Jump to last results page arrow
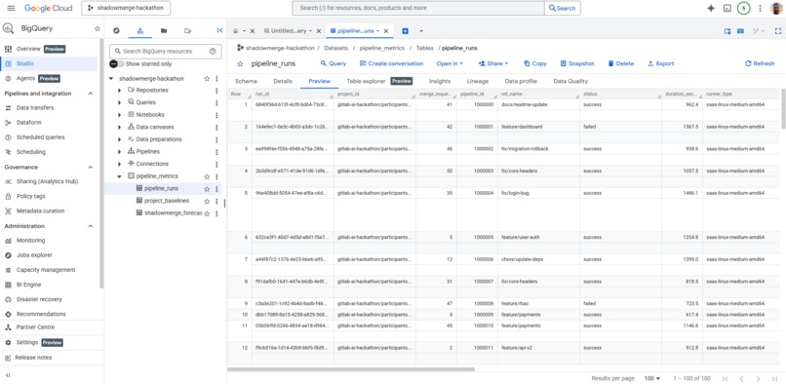Screen dimensions: 786x384 pyautogui.click(x=774, y=378)
